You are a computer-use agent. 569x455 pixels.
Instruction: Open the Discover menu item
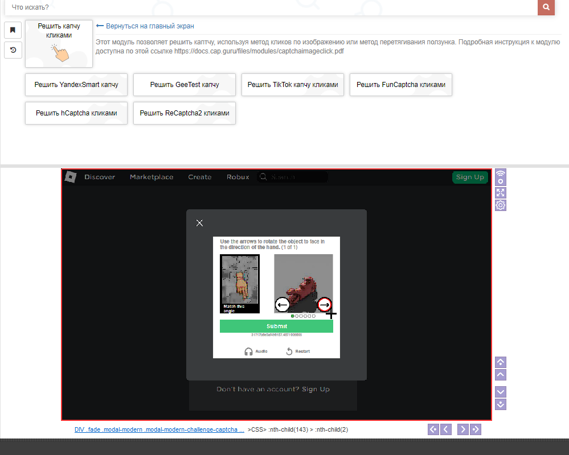pos(100,177)
